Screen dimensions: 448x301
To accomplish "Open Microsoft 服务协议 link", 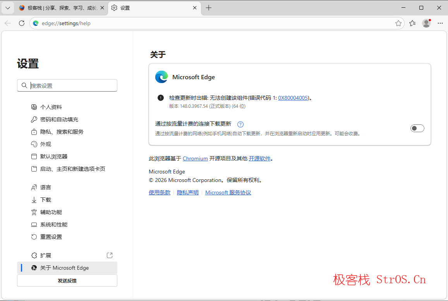I will (228, 193).
